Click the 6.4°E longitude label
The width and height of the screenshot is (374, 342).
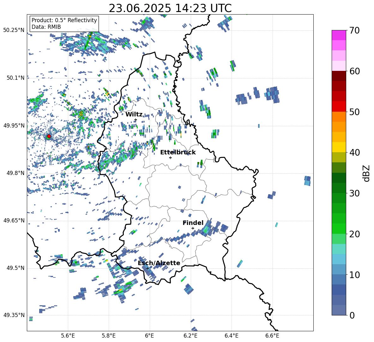coord(231,336)
